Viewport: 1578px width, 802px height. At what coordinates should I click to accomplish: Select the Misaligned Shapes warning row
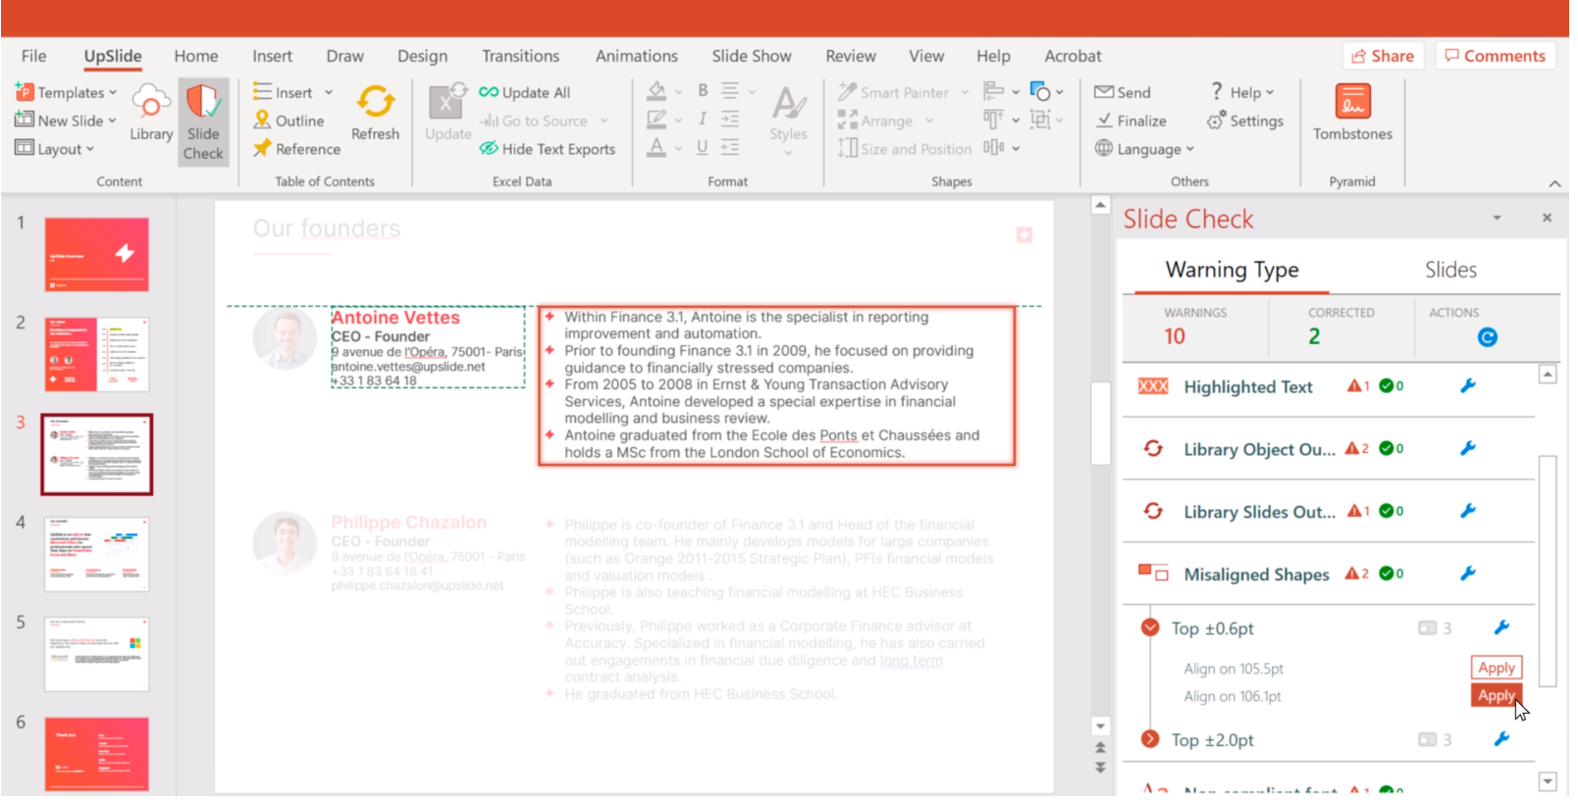pyautogui.click(x=1329, y=574)
